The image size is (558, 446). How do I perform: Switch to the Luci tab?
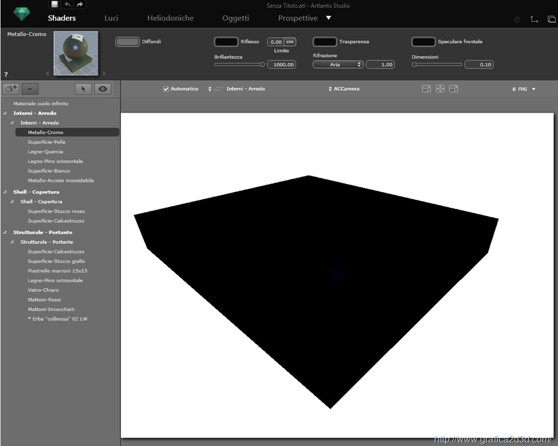click(111, 18)
